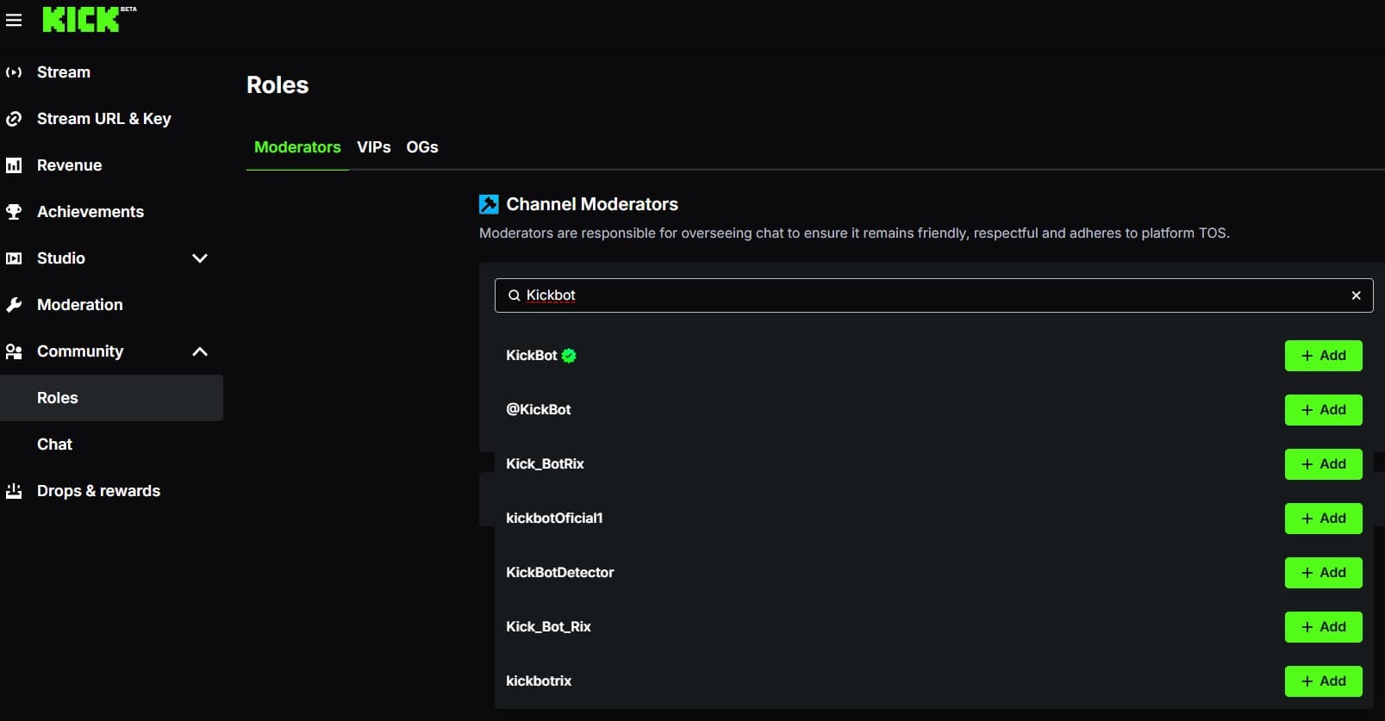
Task: Add KickBotDetector as moderator
Action: coord(1324,573)
